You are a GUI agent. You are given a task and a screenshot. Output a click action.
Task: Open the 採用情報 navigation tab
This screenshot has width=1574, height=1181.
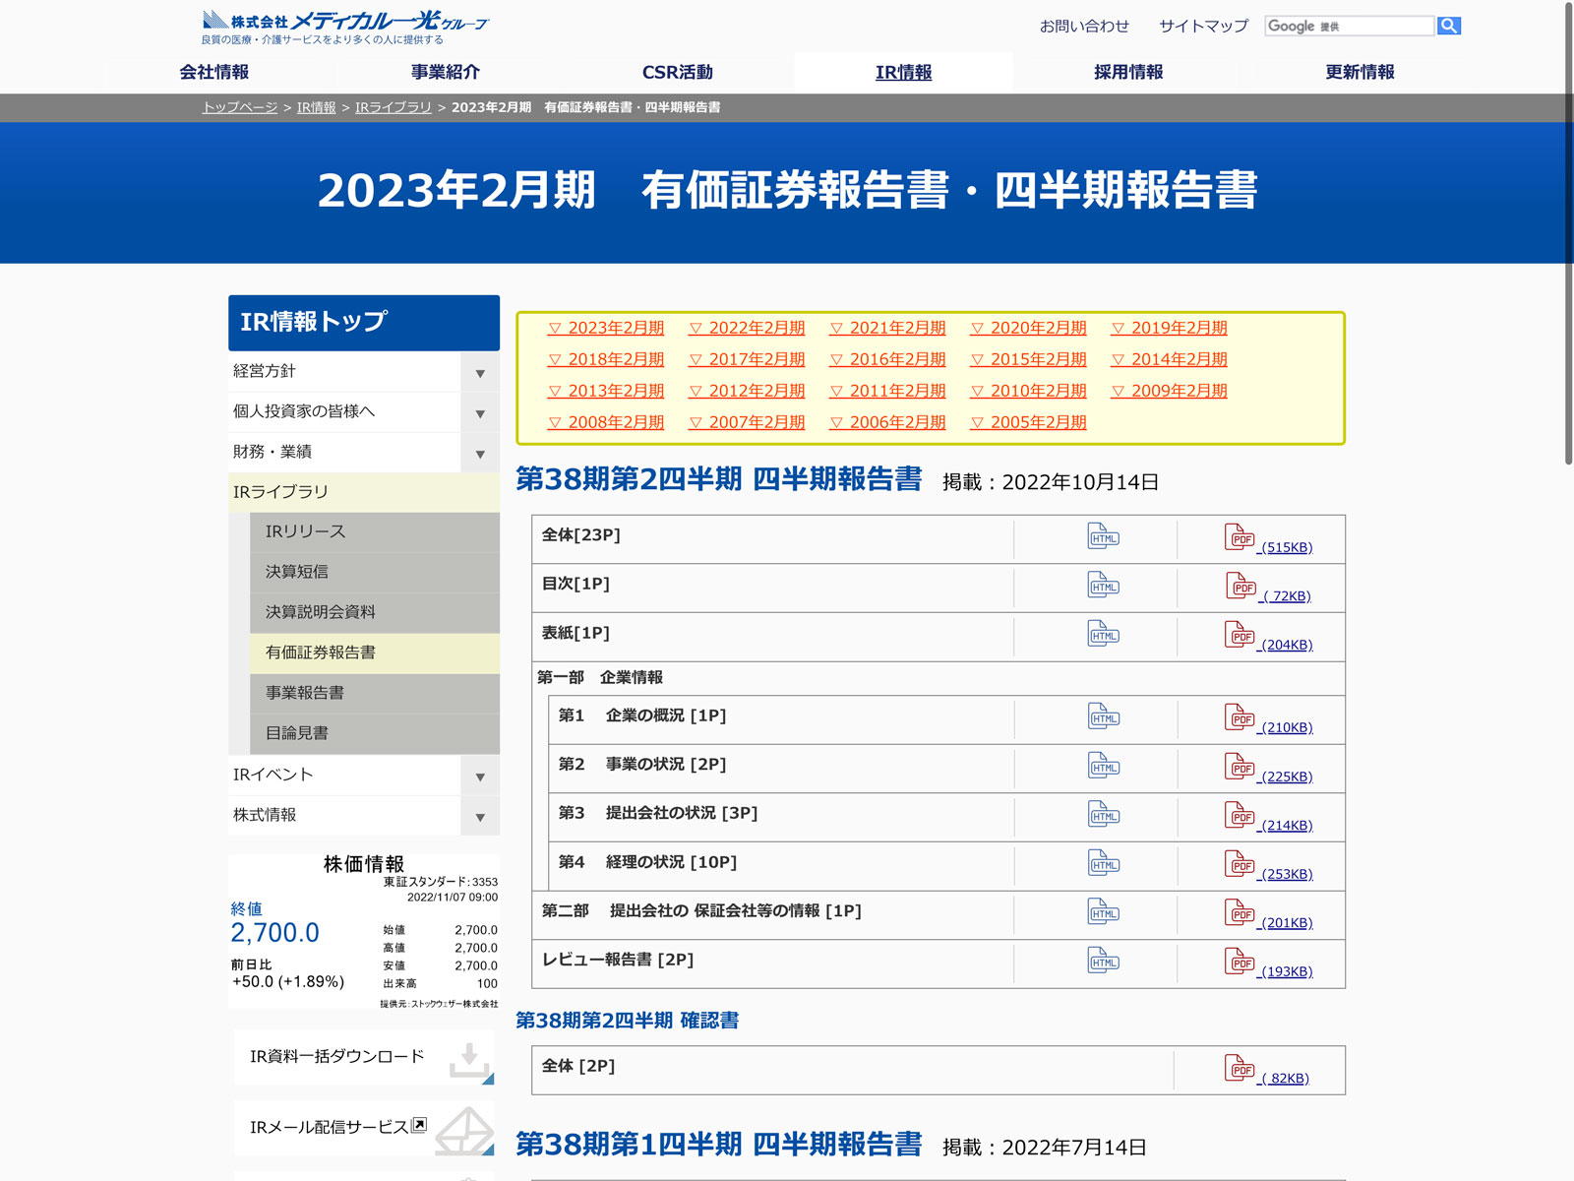point(1128,72)
